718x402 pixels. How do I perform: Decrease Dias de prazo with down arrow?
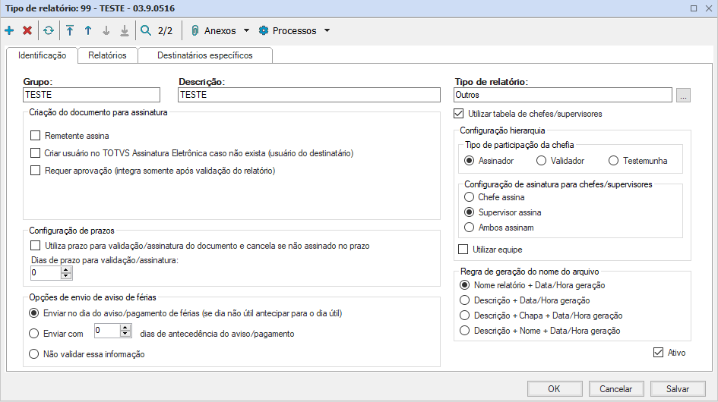click(66, 276)
